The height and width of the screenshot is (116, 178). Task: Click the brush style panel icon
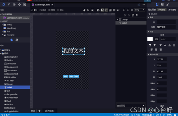(168, 4)
